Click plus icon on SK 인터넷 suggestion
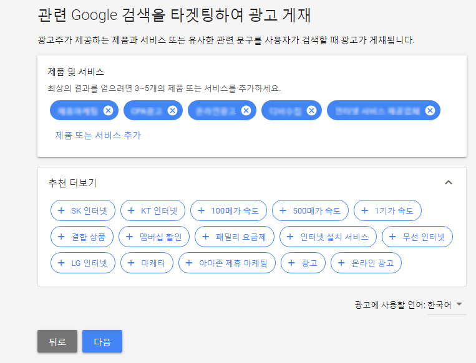Image resolution: width=476 pixels, height=363 pixels. click(x=61, y=211)
